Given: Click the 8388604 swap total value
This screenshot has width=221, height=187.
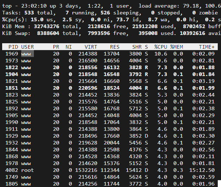Looking at the screenshot, I should (x=48, y=33).
